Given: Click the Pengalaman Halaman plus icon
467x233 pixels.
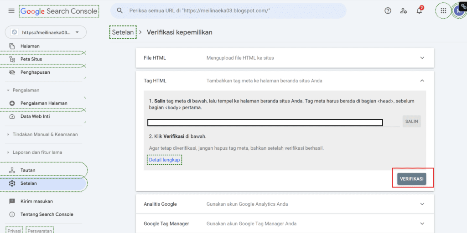Looking at the screenshot, I should tap(12, 103).
